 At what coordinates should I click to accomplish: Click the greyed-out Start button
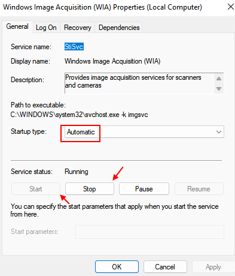point(36,189)
